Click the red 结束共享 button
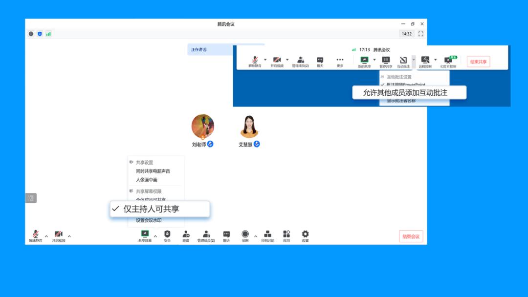Image resolution: width=528 pixels, height=297 pixels. (477, 61)
